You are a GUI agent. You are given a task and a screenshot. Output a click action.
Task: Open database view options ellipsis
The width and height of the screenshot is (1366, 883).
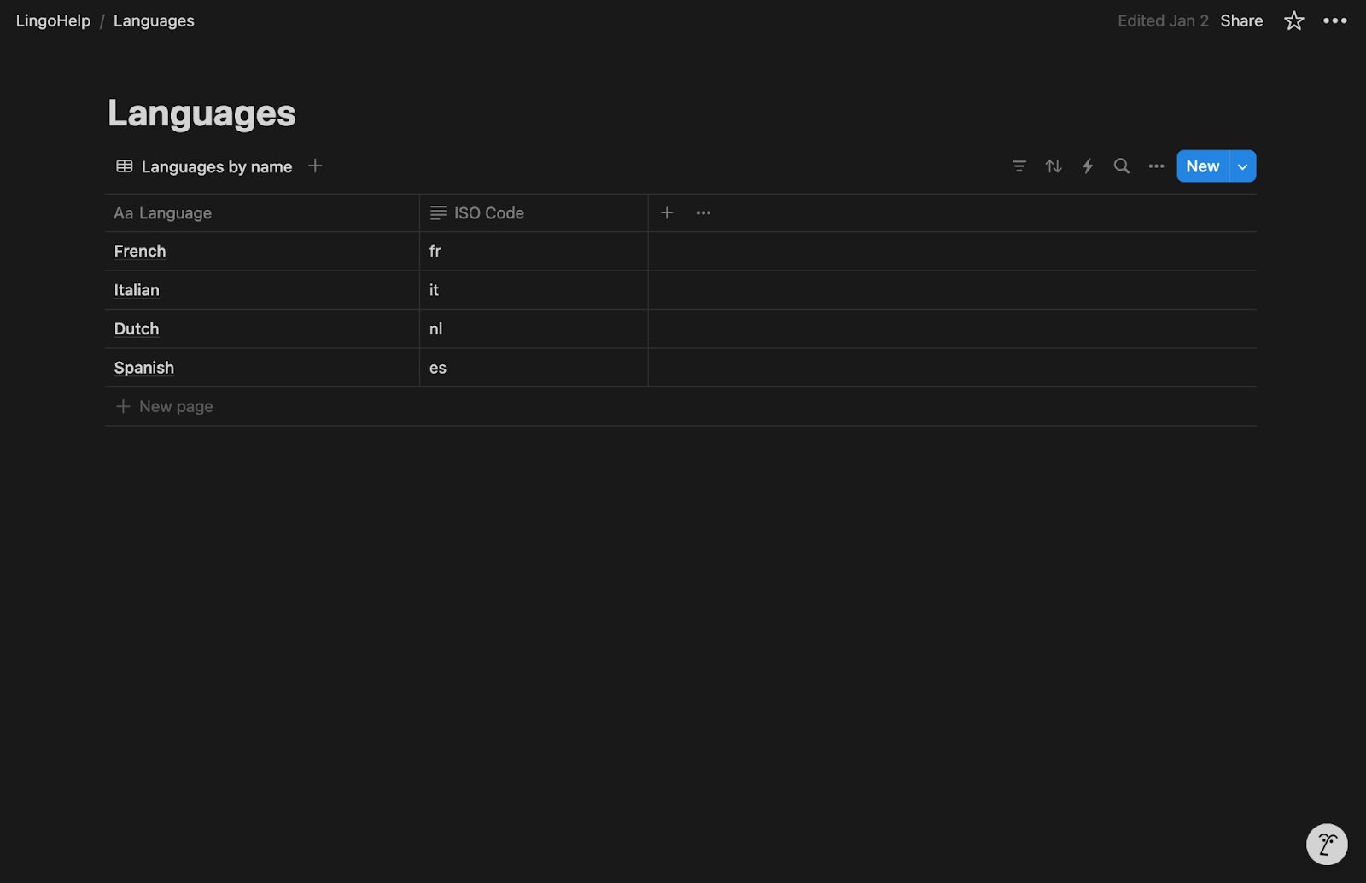click(x=1156, y=166)
